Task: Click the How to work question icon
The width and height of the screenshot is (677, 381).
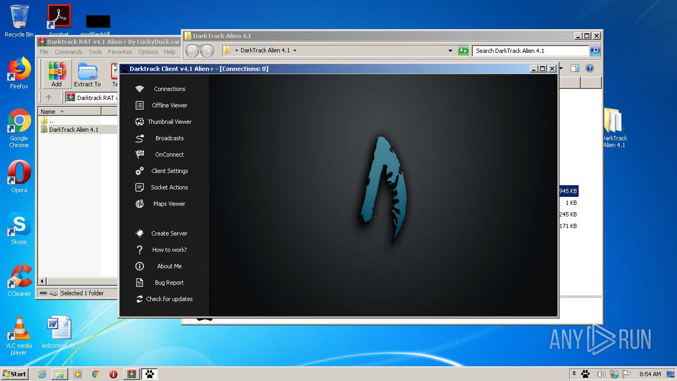Action: (x=140, y=250)
